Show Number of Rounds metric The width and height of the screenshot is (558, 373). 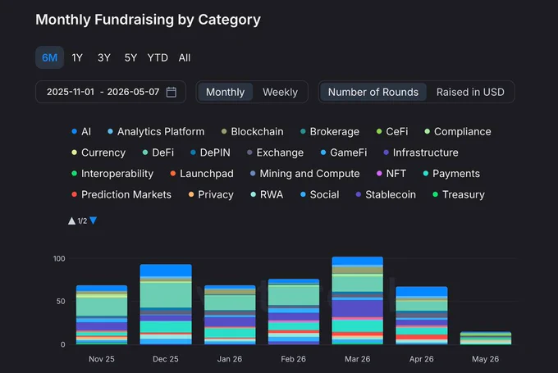[x=373, y=92]
